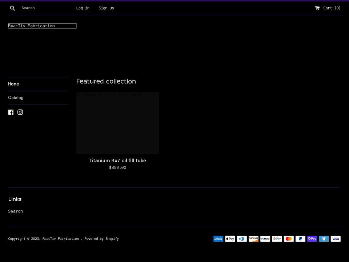Image resolution: width=349 pixels, height=262 pixels.
Task: Select Home in the sidebar navigation
Action: [13, 84]
